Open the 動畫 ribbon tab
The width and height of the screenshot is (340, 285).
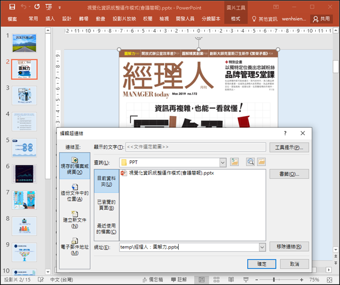click(x=100, y=19)
